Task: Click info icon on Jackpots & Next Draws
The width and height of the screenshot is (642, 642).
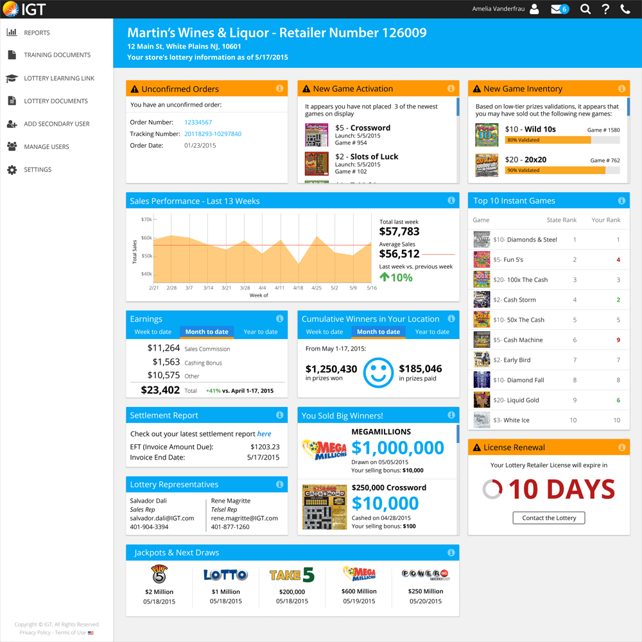Action: click(451, 553)
